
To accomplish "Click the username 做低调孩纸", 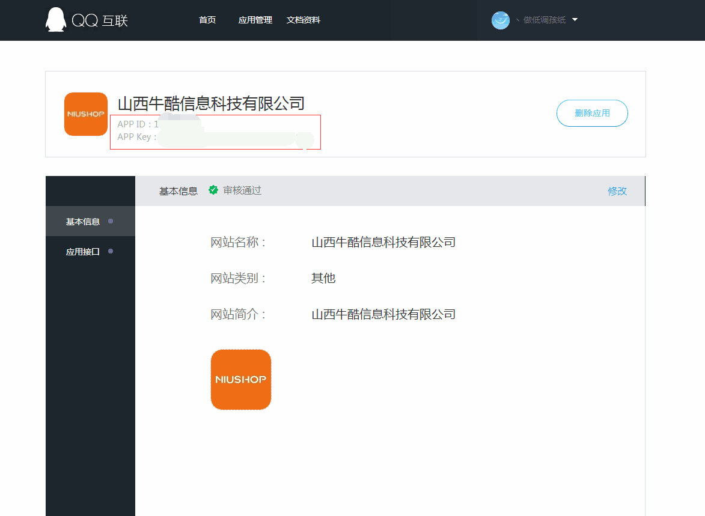I will [544, 20].
